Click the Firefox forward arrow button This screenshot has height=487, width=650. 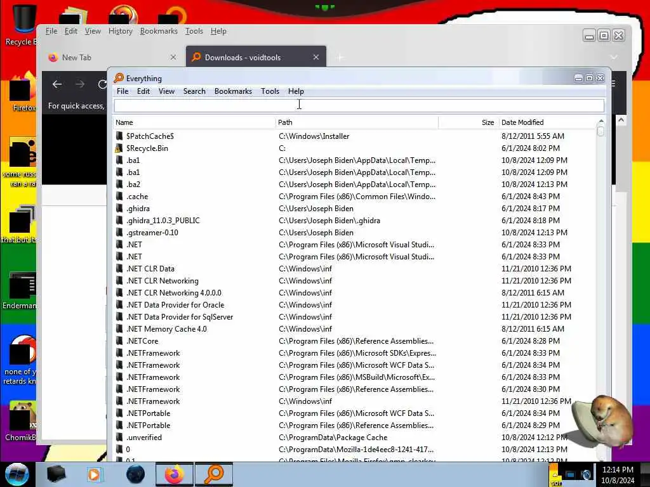[x=80, y=84]
